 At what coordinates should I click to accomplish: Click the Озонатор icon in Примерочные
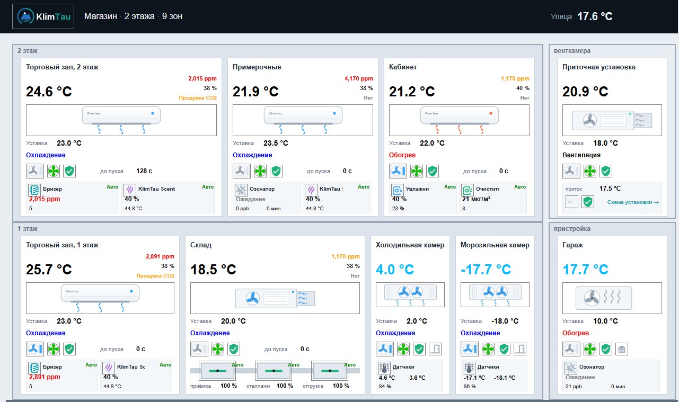tap(241, 190)
